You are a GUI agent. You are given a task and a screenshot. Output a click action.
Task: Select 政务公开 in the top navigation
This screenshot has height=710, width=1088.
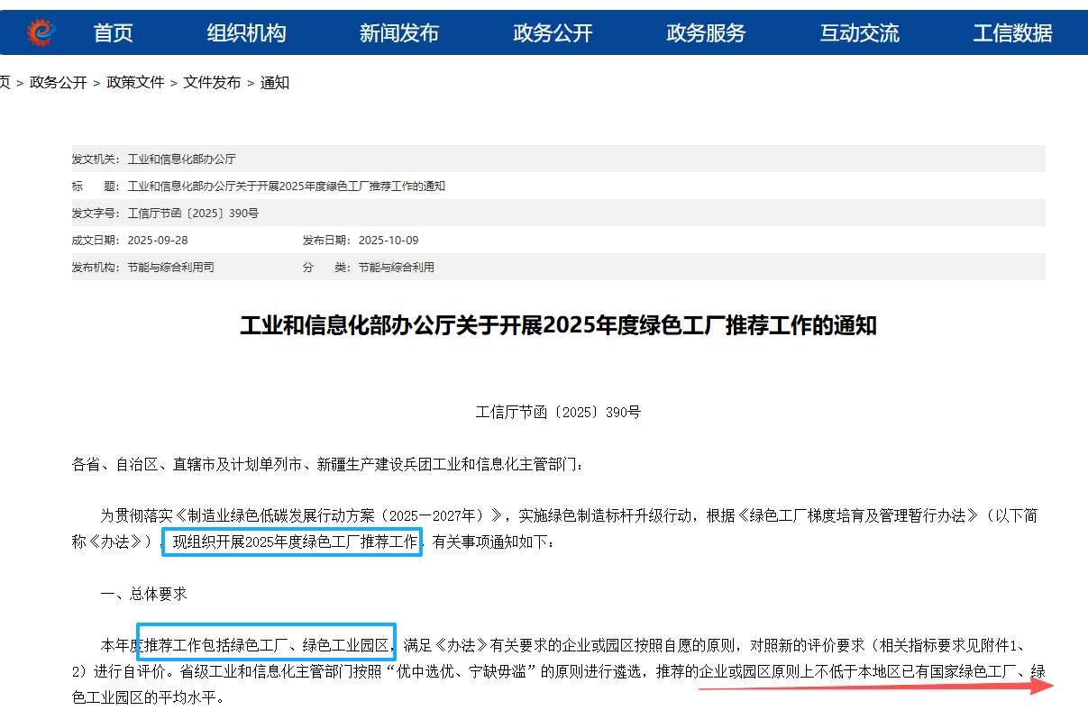click(x=553, y=33)
